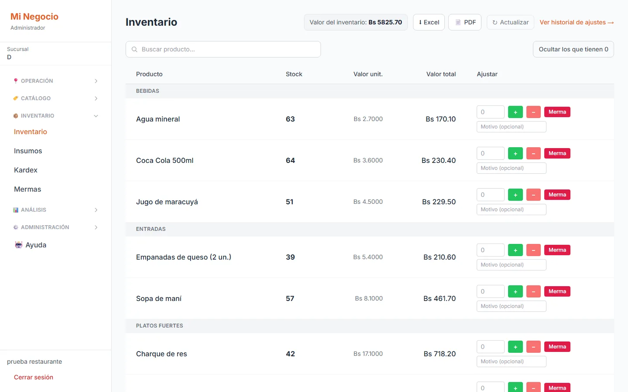
Task: Click the Ayuda robot icon
Action: tap(18, 245)
